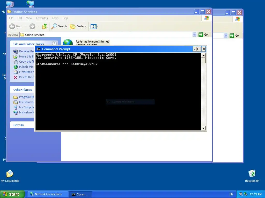The width and height of the screenshot is (265, 198).
Task: Click the first system tray icon
Action: pyautogui.click(x=241, y=194)
